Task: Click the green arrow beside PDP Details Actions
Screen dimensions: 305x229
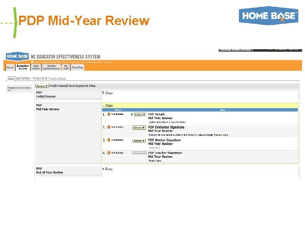Action: (132, 114)
